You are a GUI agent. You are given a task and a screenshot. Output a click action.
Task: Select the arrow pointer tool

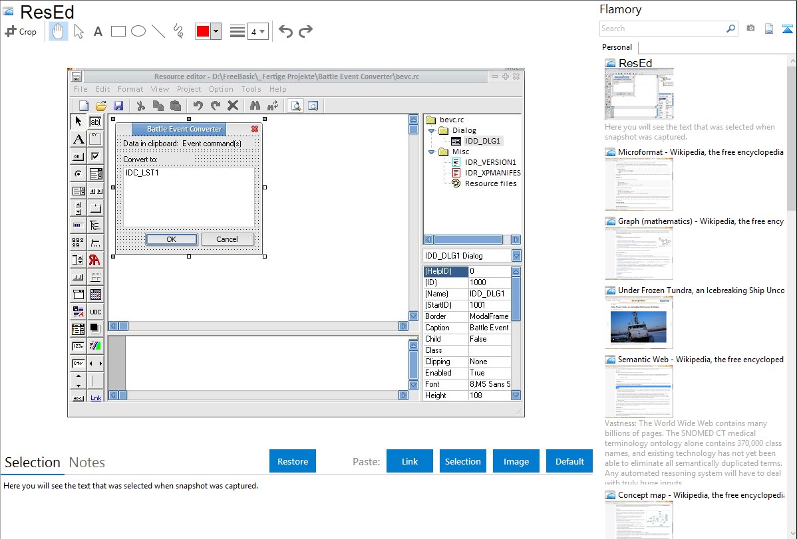pos(79,31)
